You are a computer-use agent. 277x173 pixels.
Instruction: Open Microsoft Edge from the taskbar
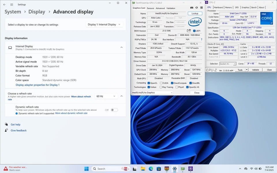(x=151, y=169)
